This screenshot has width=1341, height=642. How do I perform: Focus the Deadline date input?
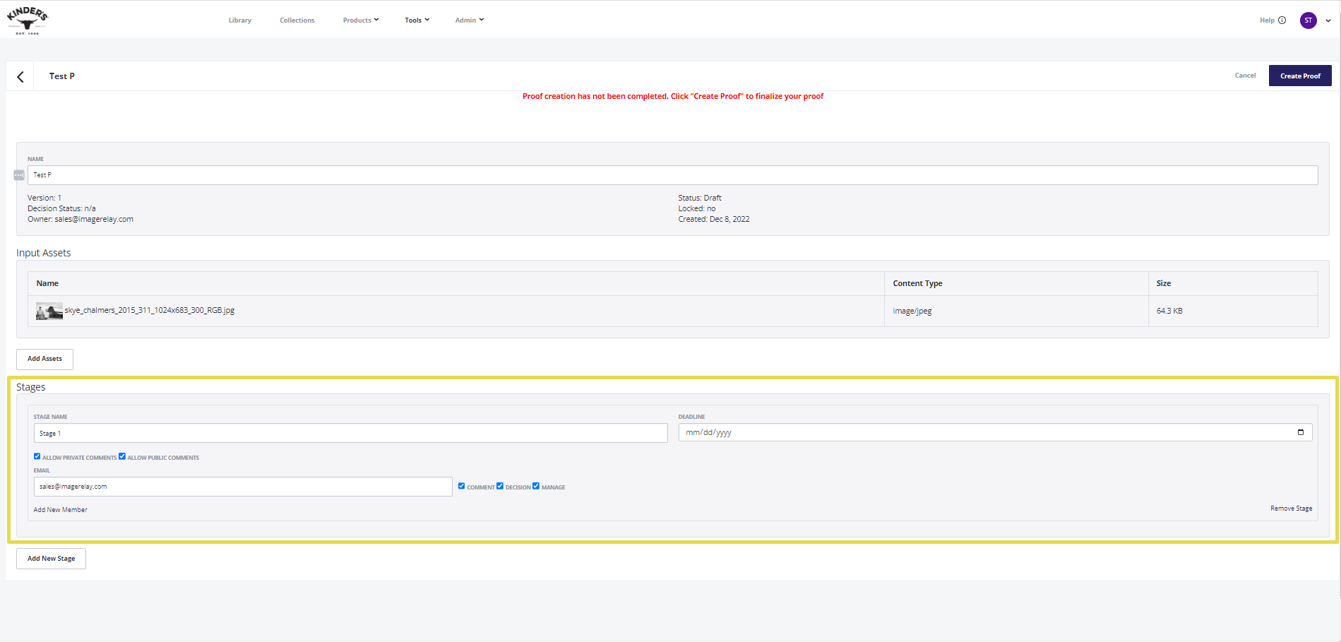tap(995, 432)
